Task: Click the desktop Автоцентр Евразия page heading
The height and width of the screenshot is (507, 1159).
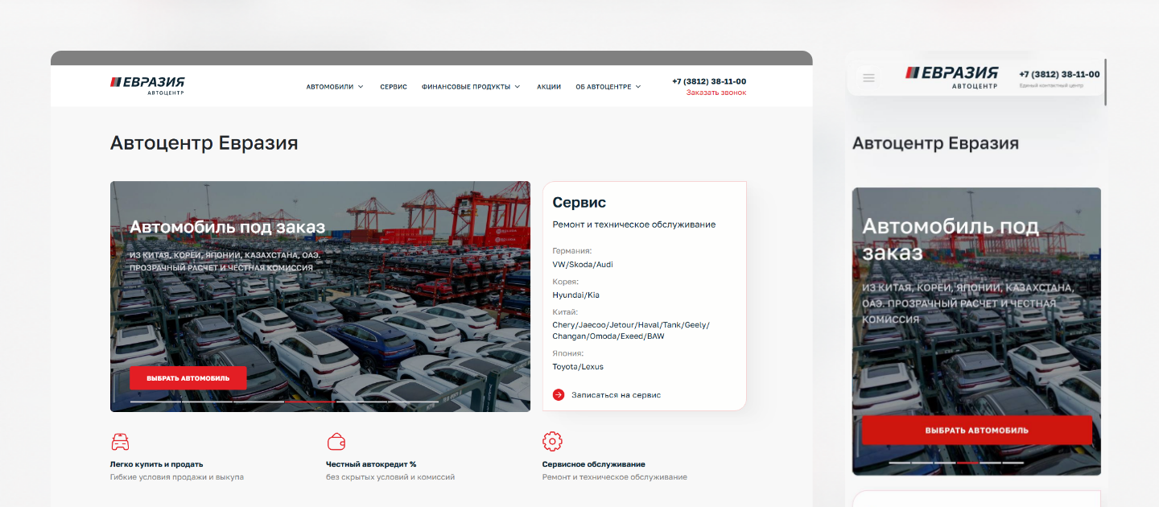Action: (x=204, y=143)
